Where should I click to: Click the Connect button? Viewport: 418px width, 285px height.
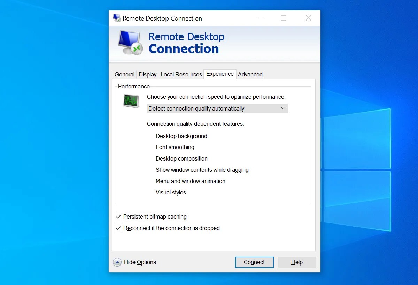254,262
